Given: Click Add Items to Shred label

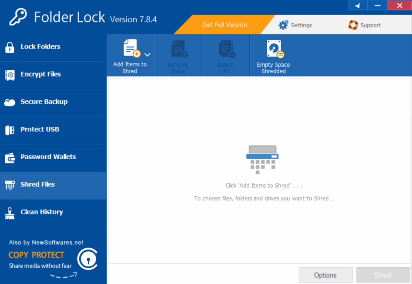Looking at the screenshot, I should click(130, 68).
